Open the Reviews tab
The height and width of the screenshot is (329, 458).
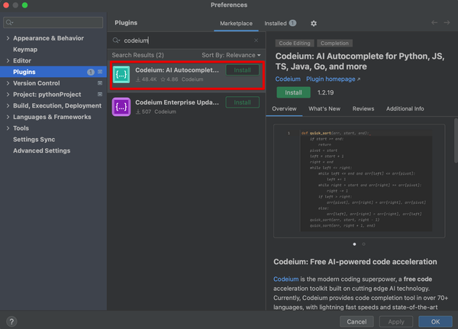tap(363, 109)
